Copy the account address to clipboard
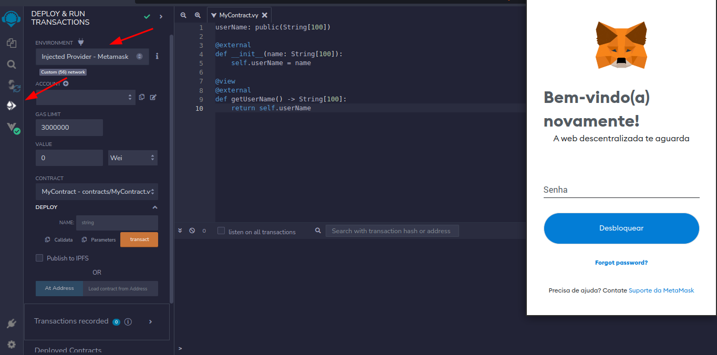Image resolution: width=717 pixels, height=355 pixels. (x=142, y=97)
